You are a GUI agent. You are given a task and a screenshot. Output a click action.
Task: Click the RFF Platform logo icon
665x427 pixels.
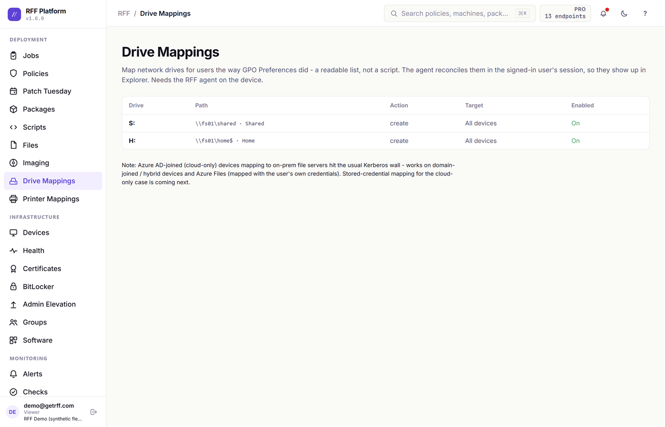pos(14,14)
